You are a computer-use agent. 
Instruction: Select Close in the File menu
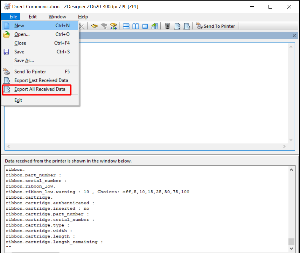pyautogui.click(x=40, y=43)
